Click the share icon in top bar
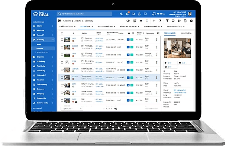226x147 pixels. [x=121, y=14]
